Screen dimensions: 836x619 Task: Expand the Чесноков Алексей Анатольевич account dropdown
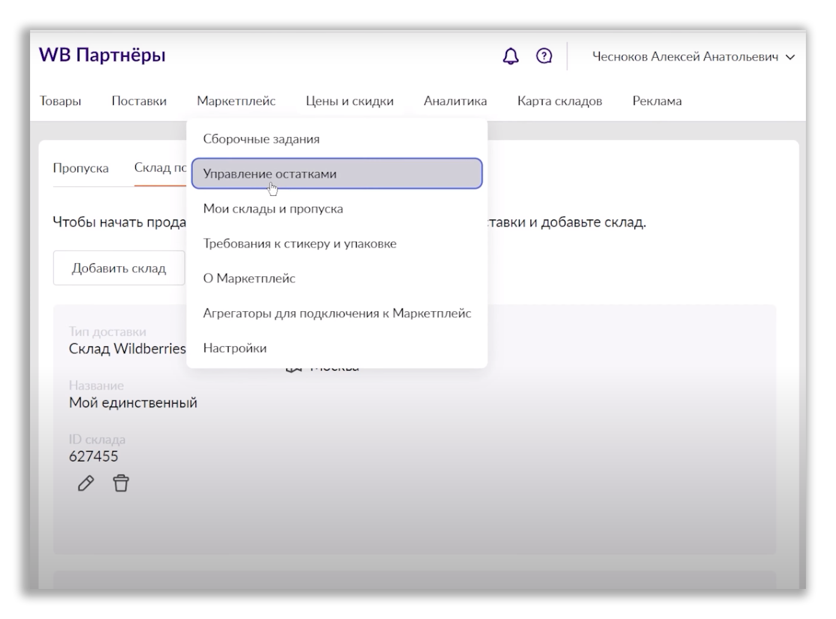tap(693, 57)
